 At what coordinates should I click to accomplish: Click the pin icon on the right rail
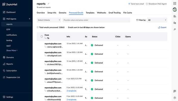click(175, 29)
